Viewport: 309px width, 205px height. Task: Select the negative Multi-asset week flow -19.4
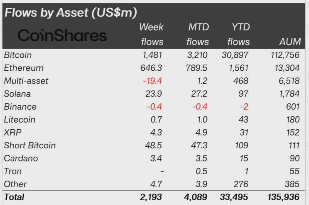(152, 81)
